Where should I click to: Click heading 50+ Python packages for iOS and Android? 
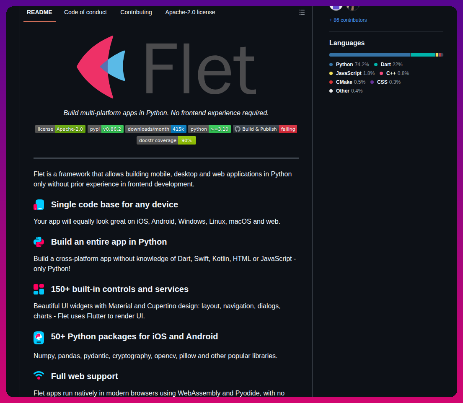(x=135, y=336)
